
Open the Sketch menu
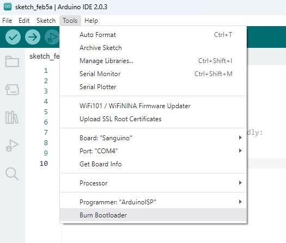[46, 21]
